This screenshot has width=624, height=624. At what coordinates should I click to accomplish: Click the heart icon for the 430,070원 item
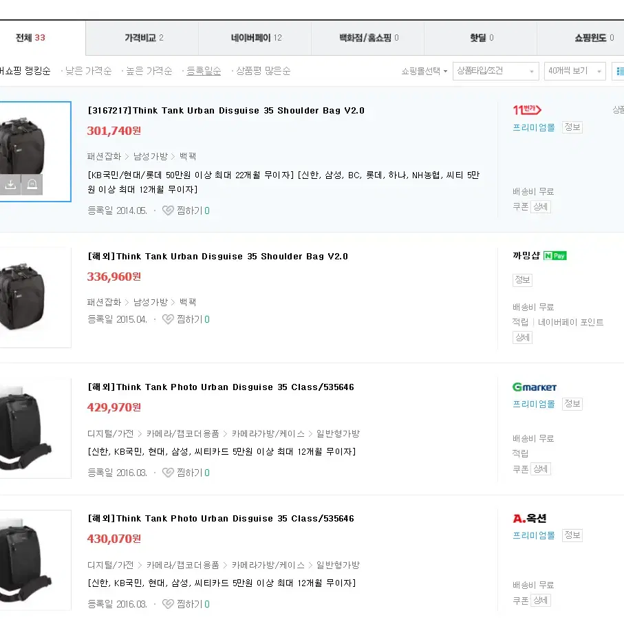(x=168, y=603)
